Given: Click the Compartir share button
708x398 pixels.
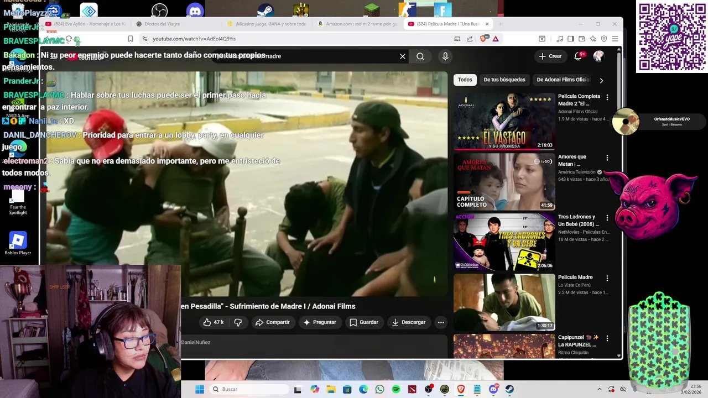Looking at the screenshot, I should pyautogui.click(x=273, y=322).
